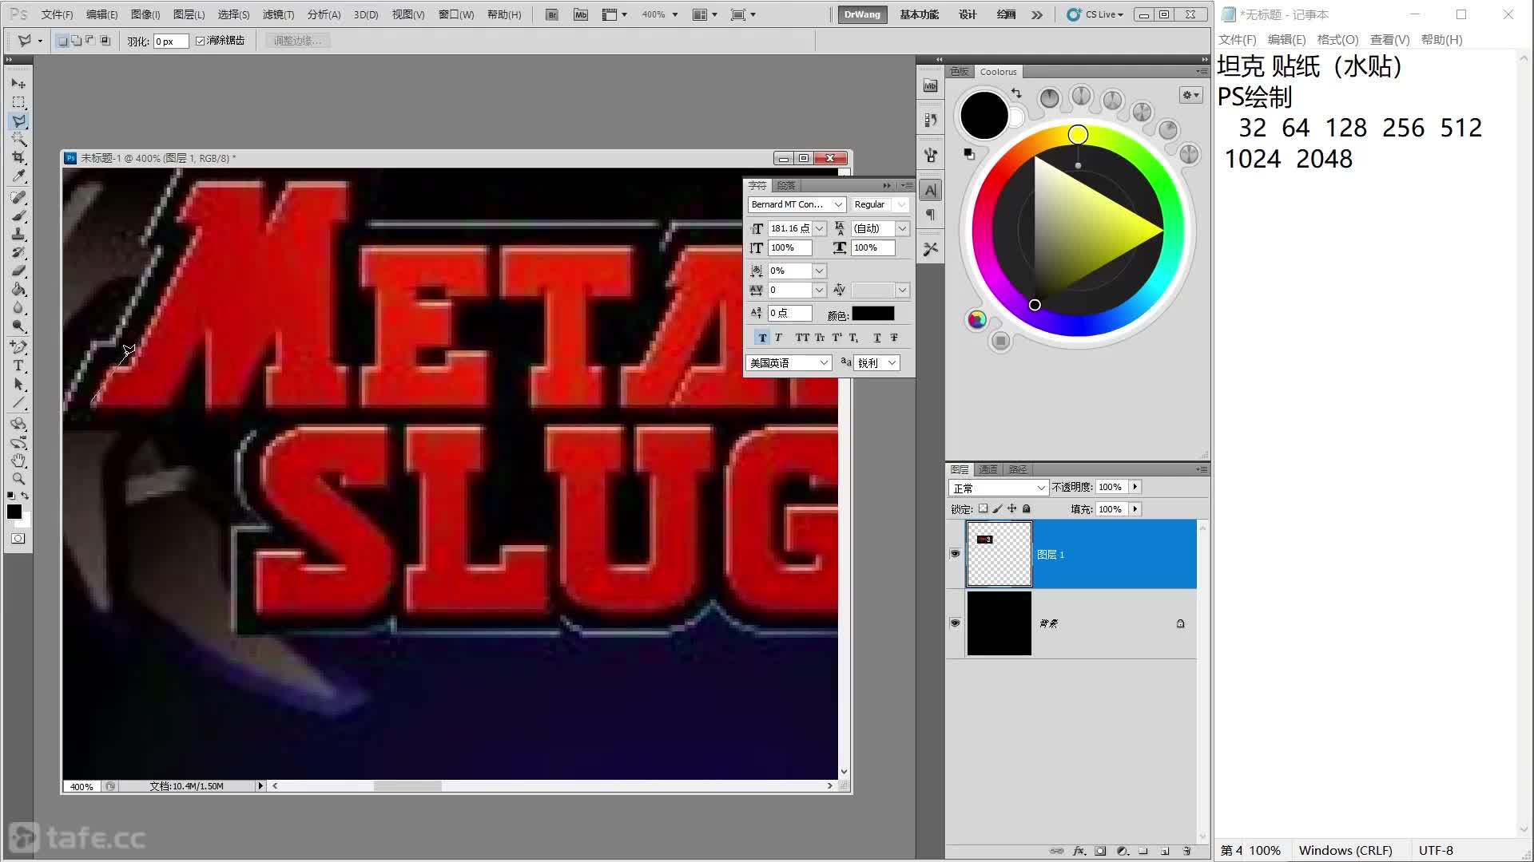Switch to the 通道 channels tab
This screenshot has width=1534, height=862.
click(x=988, y=469)
